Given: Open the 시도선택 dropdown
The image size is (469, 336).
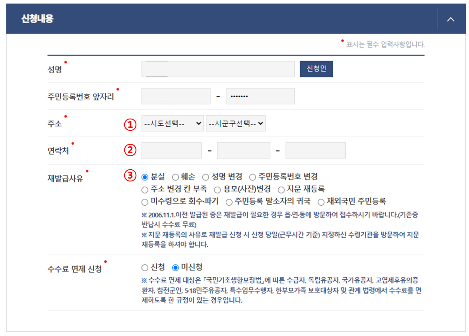Looking at the screenshot, I should [172, 123].
